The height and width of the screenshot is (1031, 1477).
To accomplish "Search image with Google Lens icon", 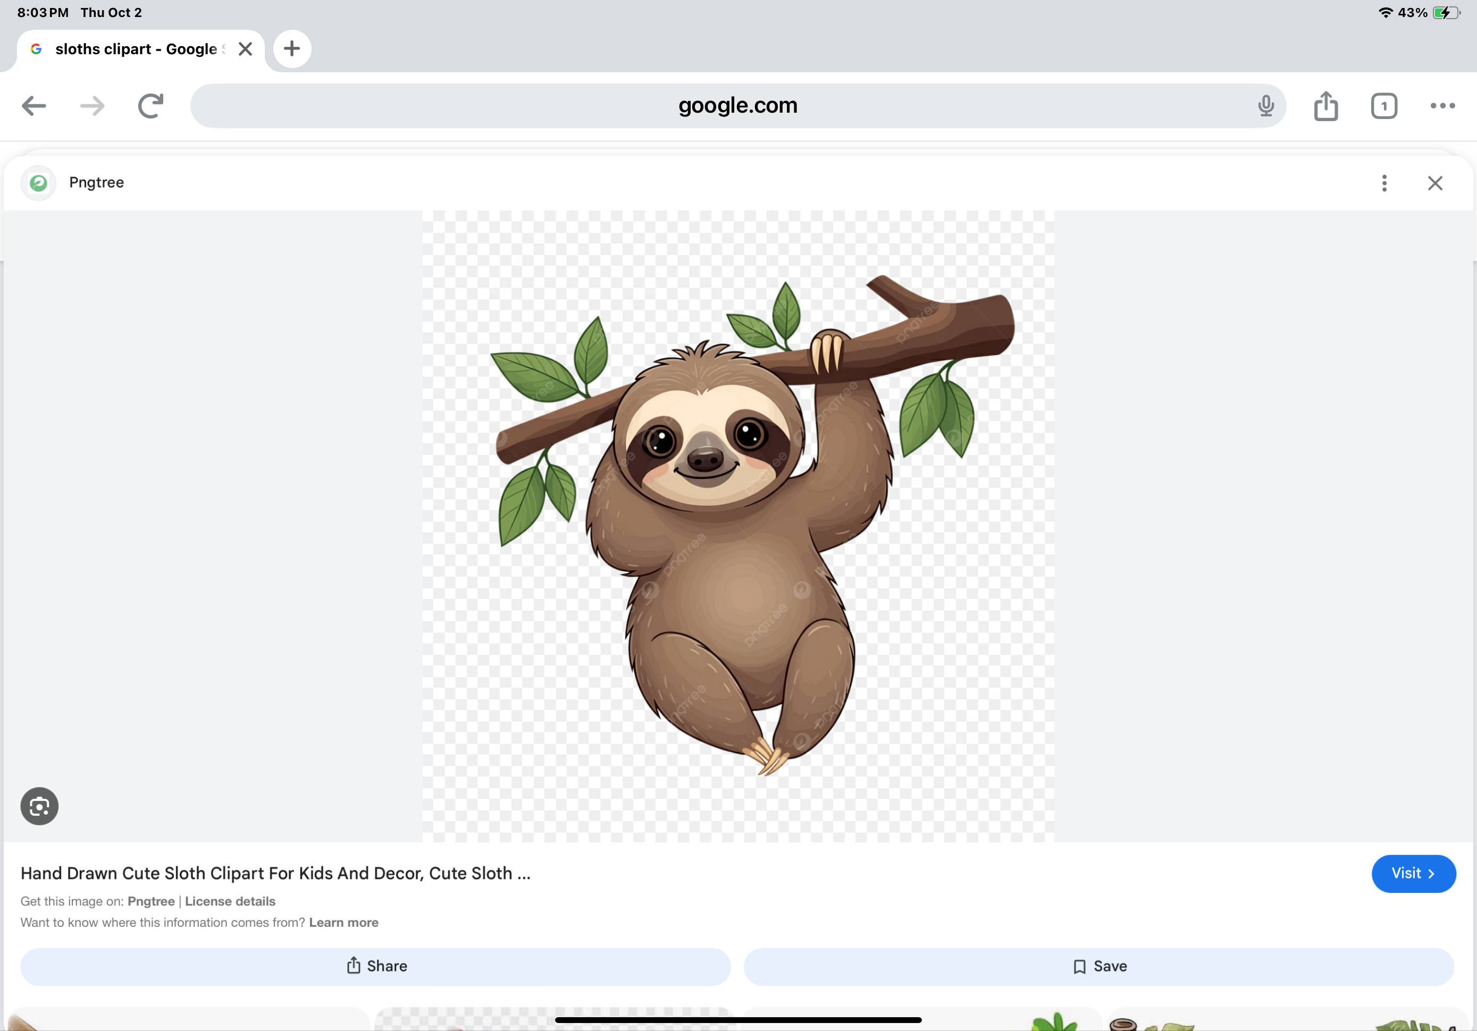I will coord(39,805).
